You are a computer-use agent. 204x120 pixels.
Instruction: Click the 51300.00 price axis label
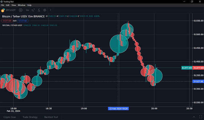[x=199, y=89]
